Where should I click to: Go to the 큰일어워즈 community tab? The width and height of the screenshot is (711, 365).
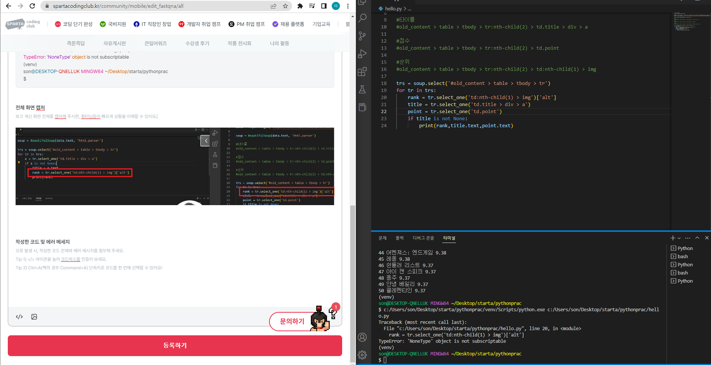(x=155, y=43)
